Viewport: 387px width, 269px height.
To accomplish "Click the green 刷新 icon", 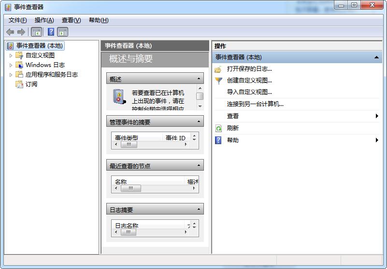I will click(218, 128).
